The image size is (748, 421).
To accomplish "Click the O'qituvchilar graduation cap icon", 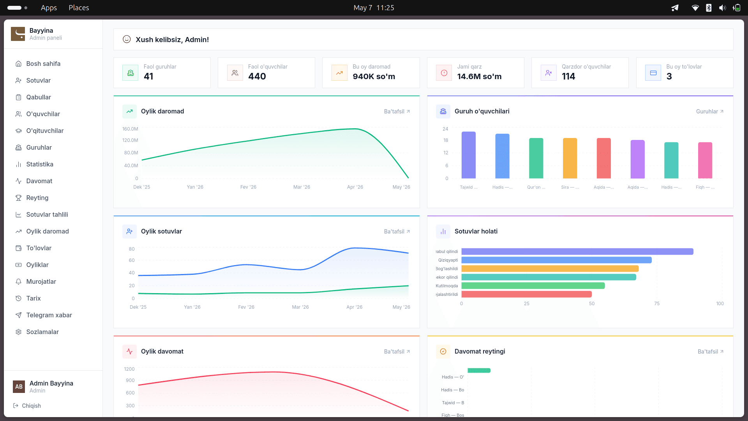I will coord(18,131).
